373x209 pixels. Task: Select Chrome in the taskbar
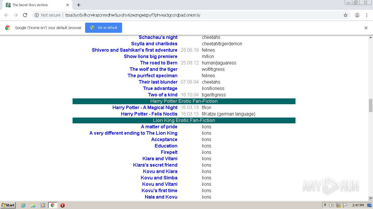tap(53, 205)
